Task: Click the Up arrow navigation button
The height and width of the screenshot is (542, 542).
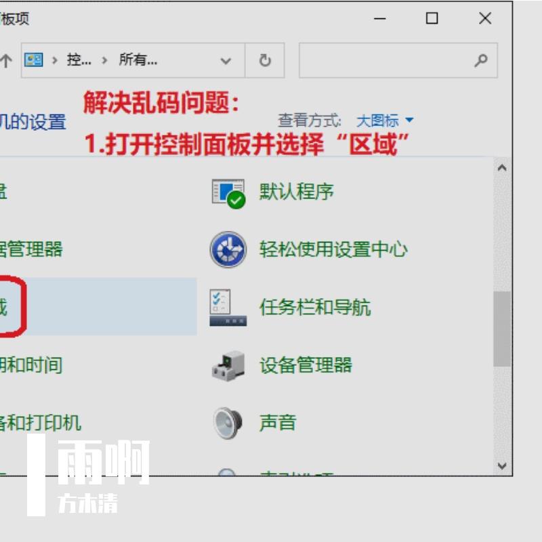Action: coord(6,60)
